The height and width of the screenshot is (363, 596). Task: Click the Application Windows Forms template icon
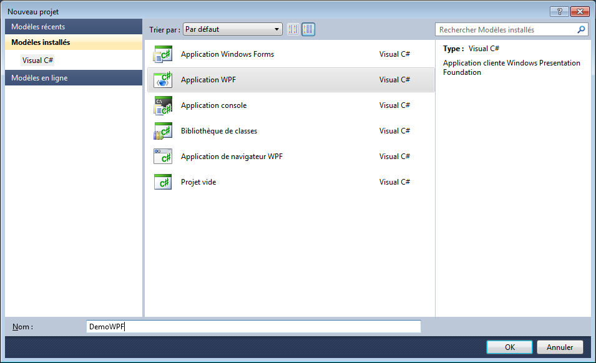[162, 54]
